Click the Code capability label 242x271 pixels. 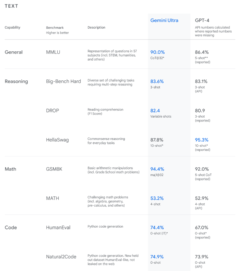click(x=11, y=227)
